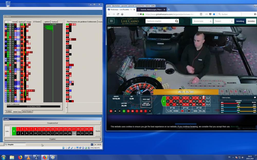Open chat speech bubble icon
This screenshot has height=160, width=257.
(255, 98)
